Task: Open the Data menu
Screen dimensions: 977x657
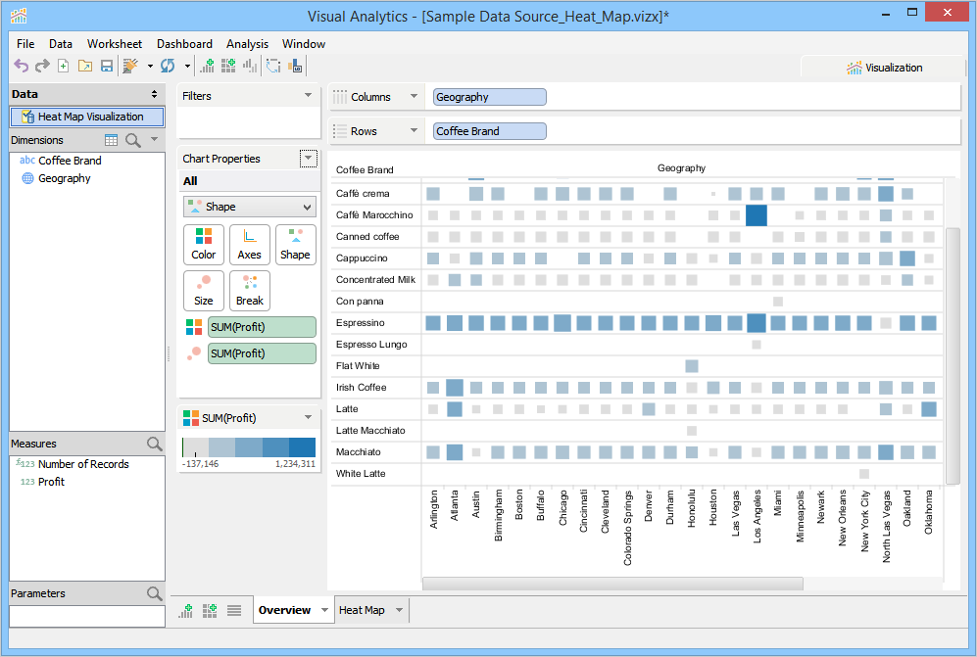Action: point(61,44)
